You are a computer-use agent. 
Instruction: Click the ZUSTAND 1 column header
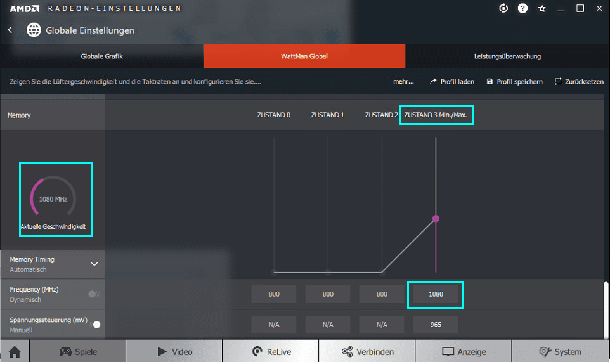coord(328,115)
